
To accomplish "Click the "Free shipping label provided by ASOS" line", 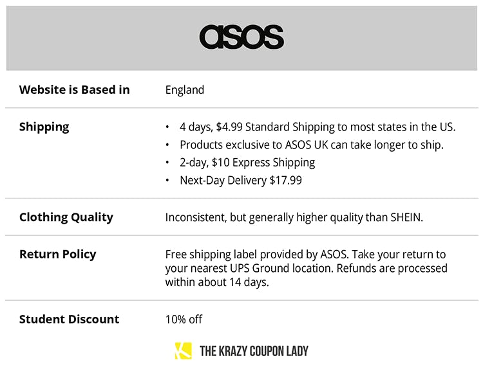I will click(x=305, y=255).
